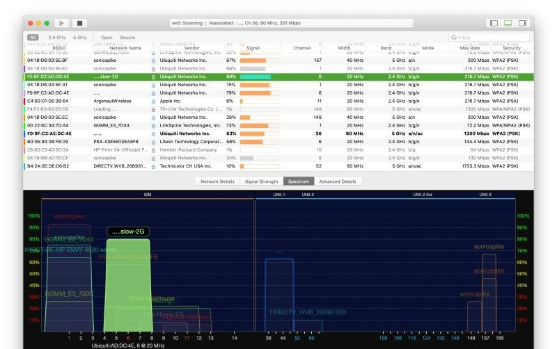Image resolution: width=557 pixels, height=349 pixels.
Task: Toggle the left sidebar layout icon
Action: tap(494, 23)
